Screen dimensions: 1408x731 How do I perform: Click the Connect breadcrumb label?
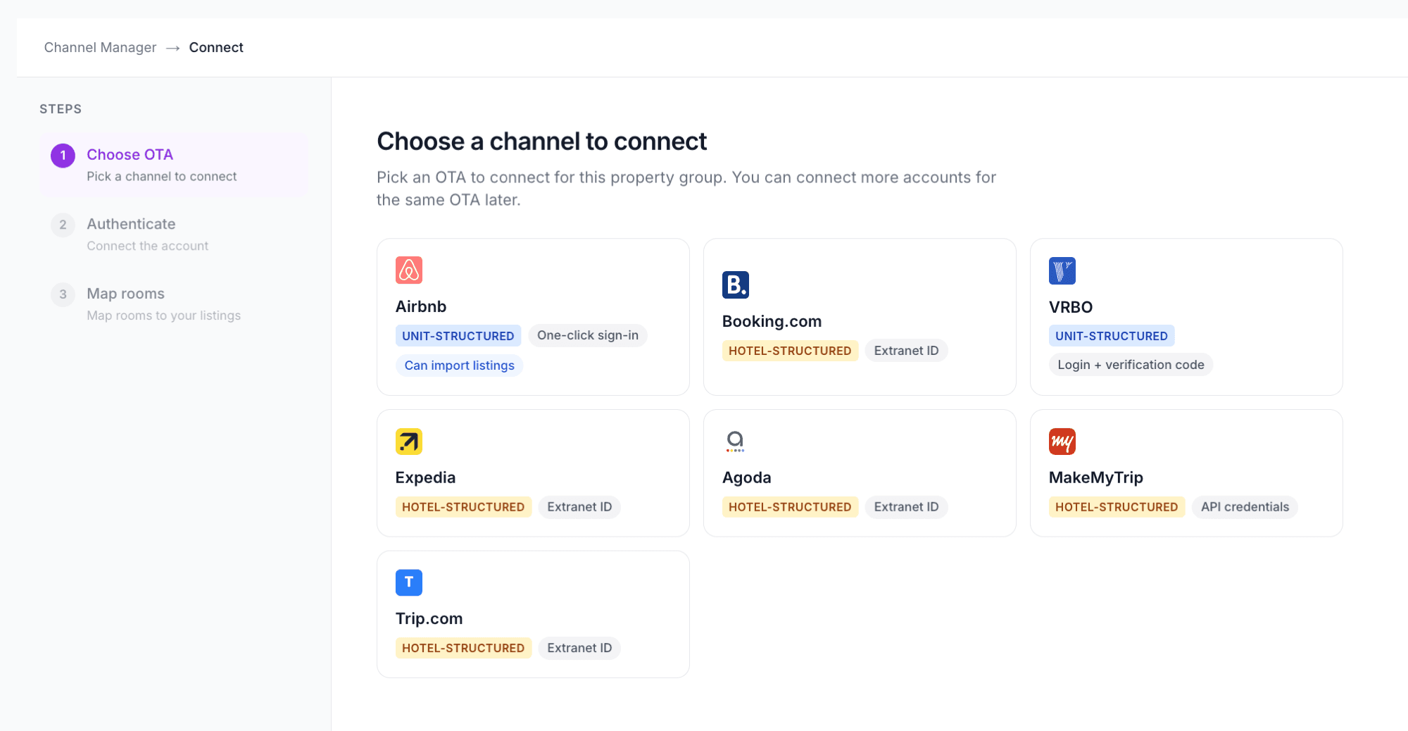(216, 47)
